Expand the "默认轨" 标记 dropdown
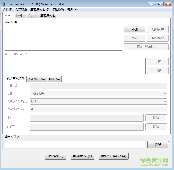Viewport: 174px width, 170px height. 98,102
